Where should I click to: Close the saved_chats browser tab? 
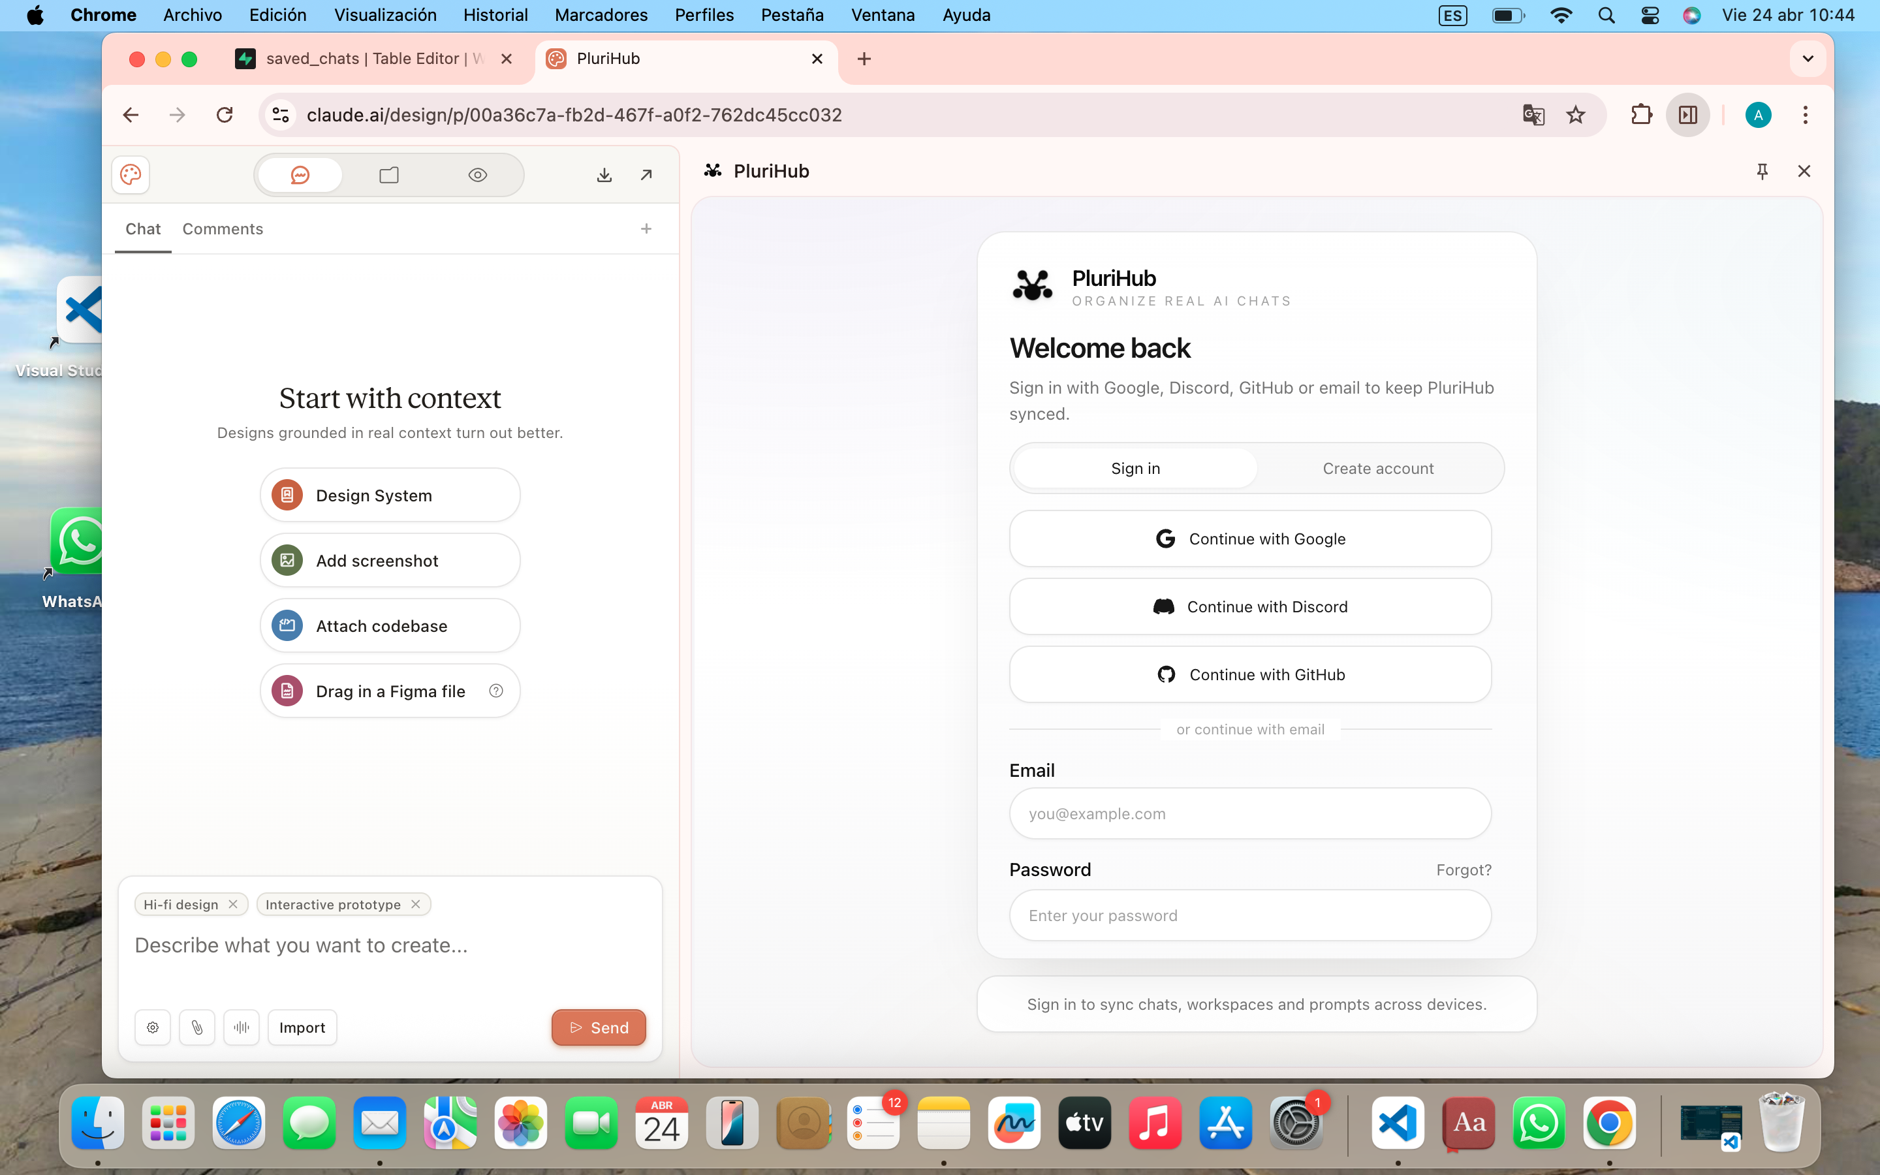pos(507,58)
